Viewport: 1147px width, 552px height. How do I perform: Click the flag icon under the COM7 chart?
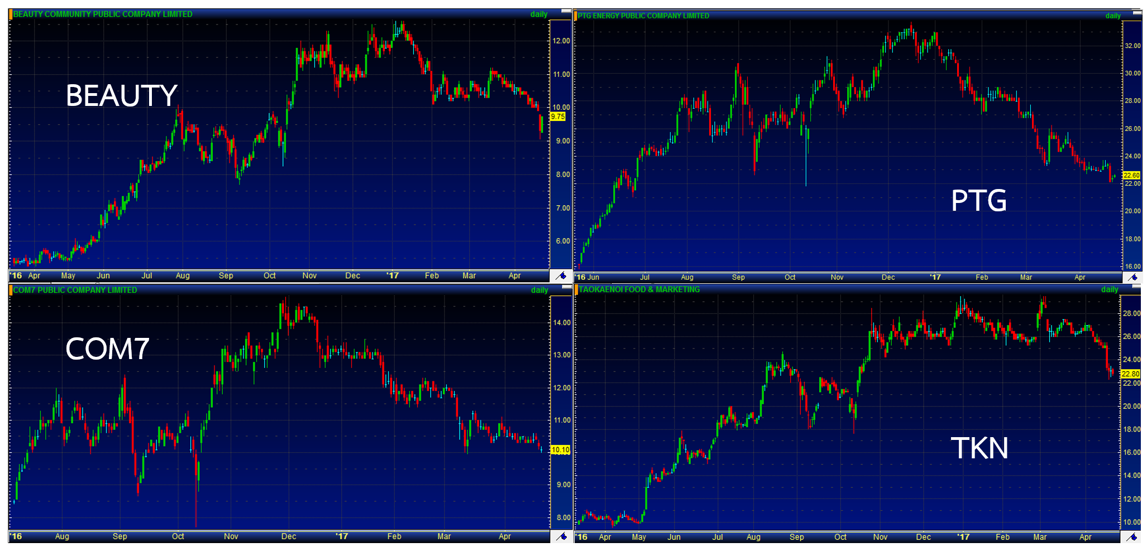pos(561,536)
